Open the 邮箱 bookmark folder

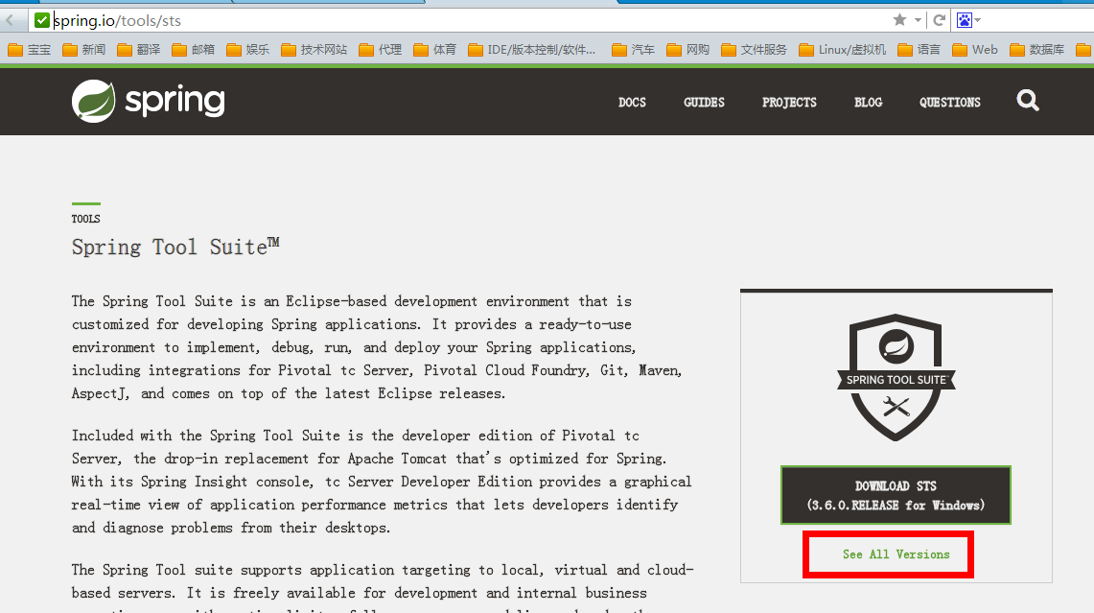194,50
